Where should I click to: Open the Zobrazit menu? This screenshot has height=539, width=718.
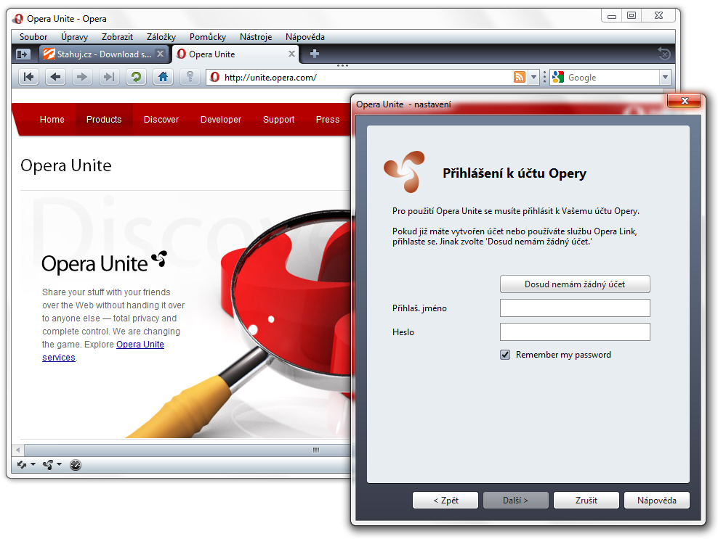tap(117, 37)
